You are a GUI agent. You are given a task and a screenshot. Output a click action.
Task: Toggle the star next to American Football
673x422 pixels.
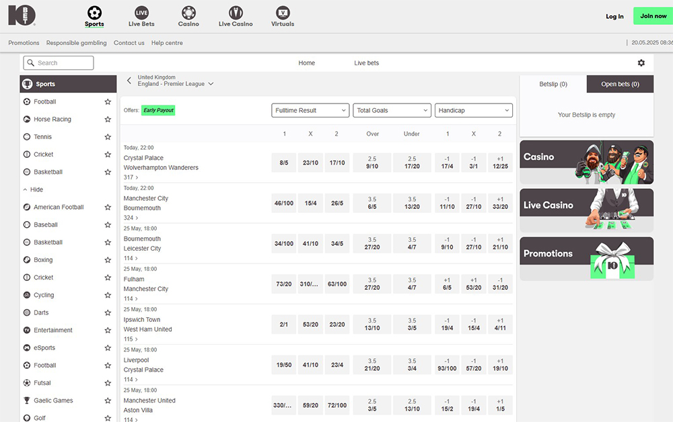point(108,207)
